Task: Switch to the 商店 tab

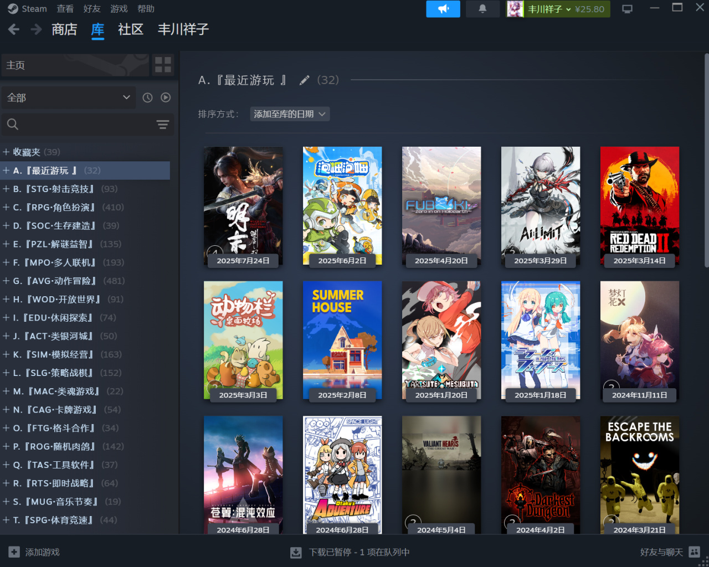Action: click(x=64, y=29)
